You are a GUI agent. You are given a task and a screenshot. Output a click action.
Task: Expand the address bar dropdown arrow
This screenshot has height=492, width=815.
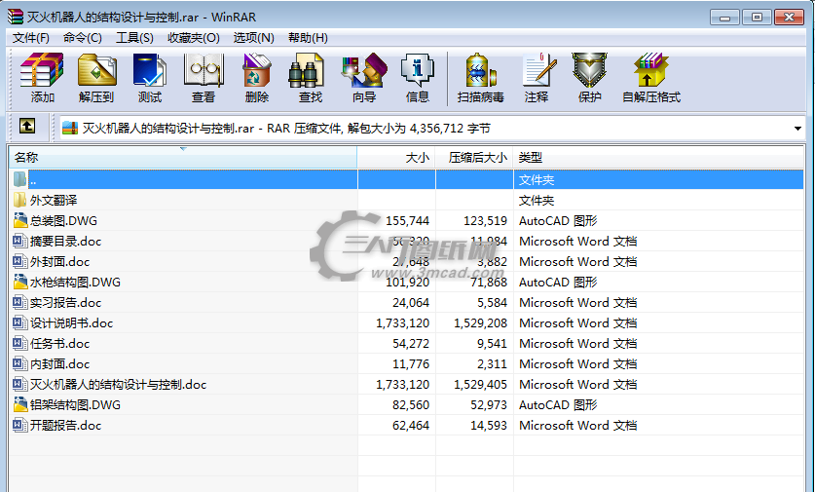797,129
